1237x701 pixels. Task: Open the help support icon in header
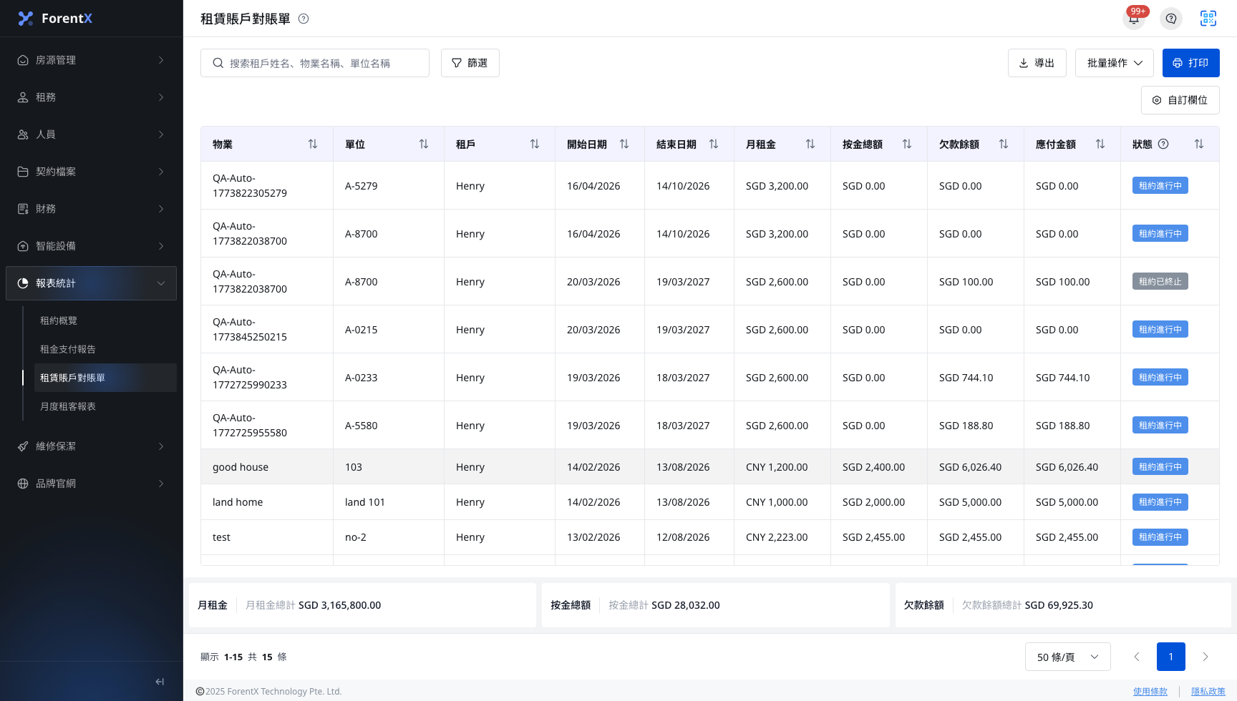(x=1171, y=19)
